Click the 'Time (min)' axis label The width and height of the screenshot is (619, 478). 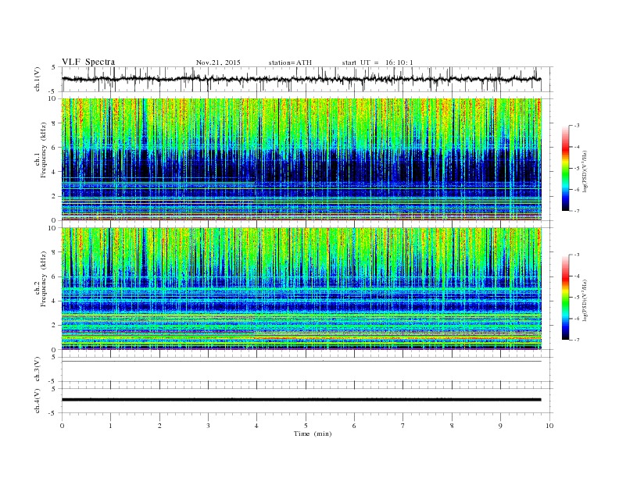coord(313,433)
